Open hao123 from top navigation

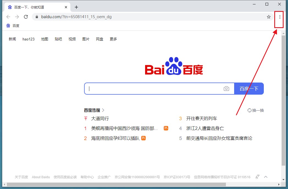click(x=29, y=39)
